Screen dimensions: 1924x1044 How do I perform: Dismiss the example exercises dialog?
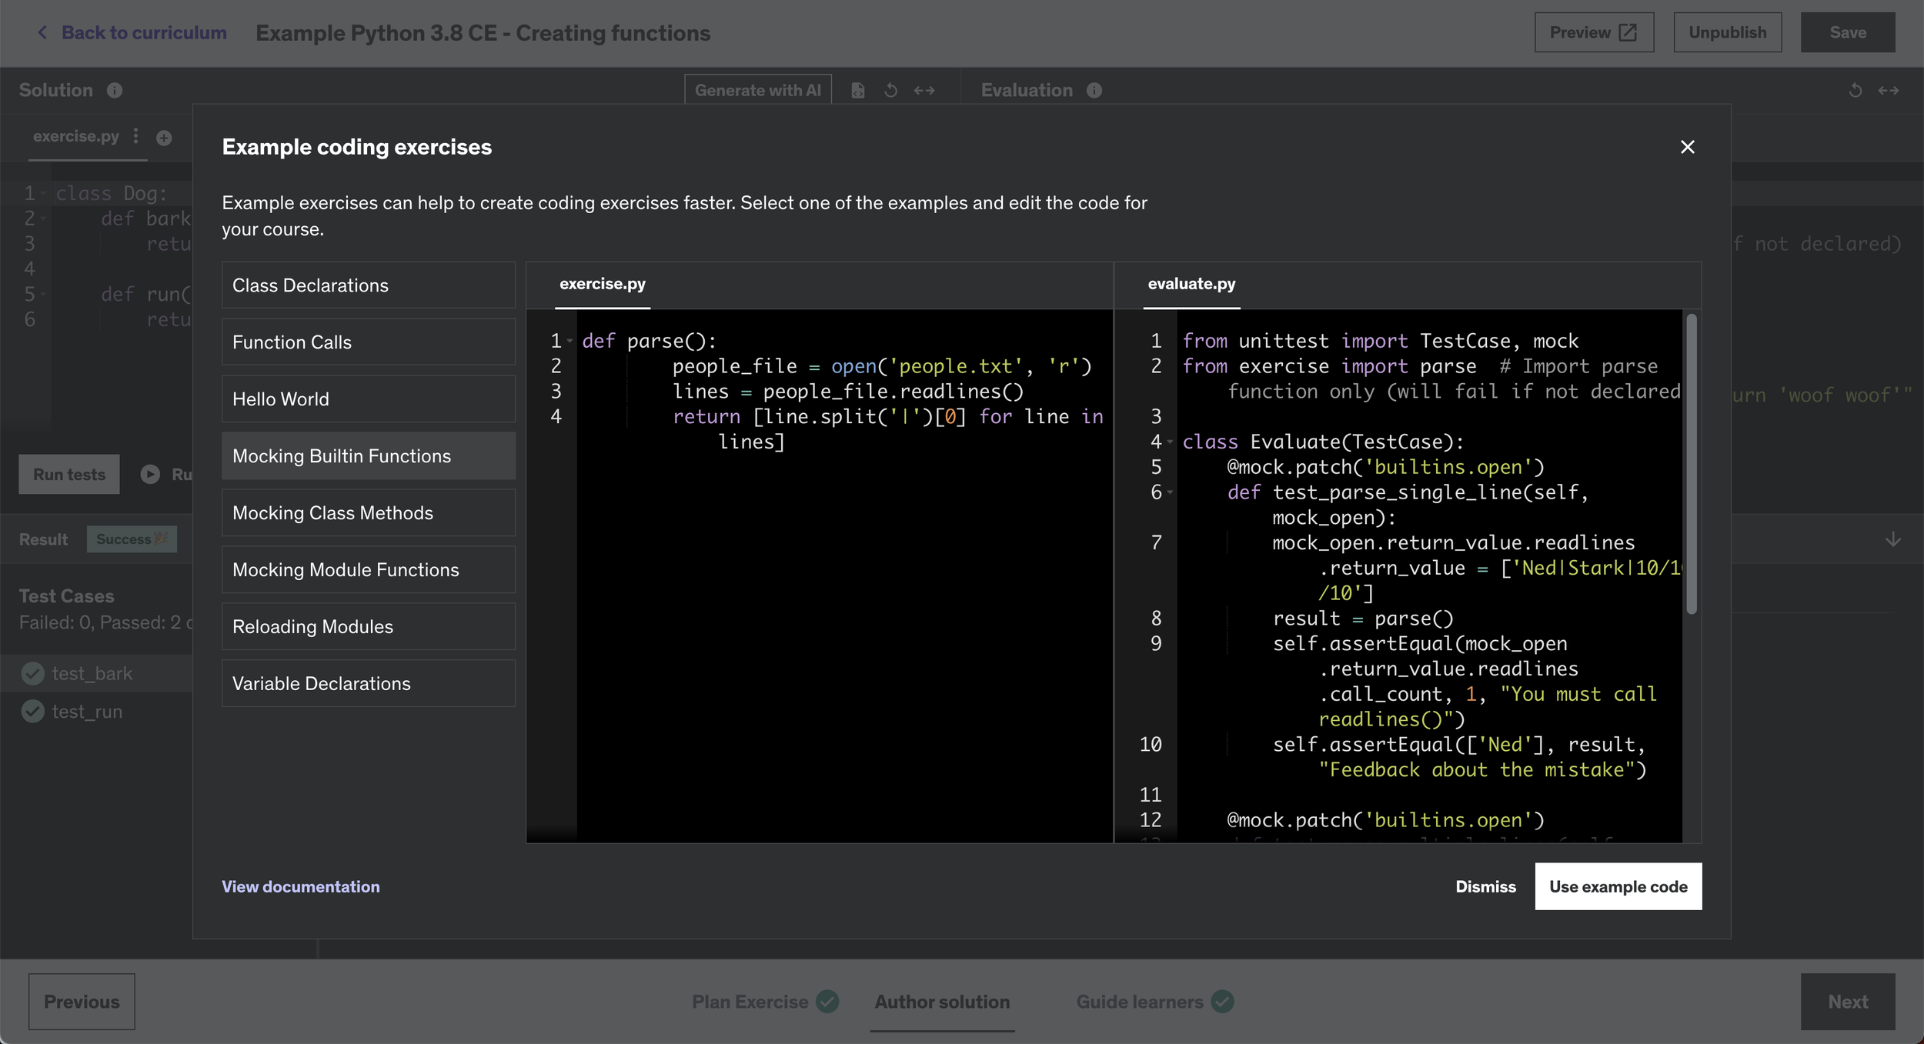[1485, 886]
